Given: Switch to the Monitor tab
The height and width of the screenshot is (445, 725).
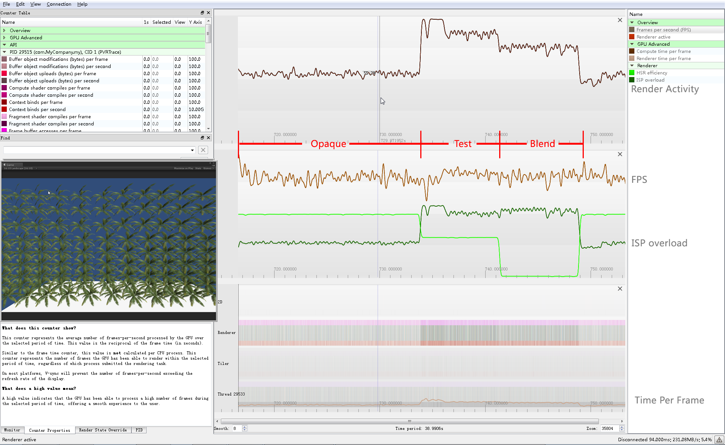Looking at the screenshot, I should click(x=12, y=430).
